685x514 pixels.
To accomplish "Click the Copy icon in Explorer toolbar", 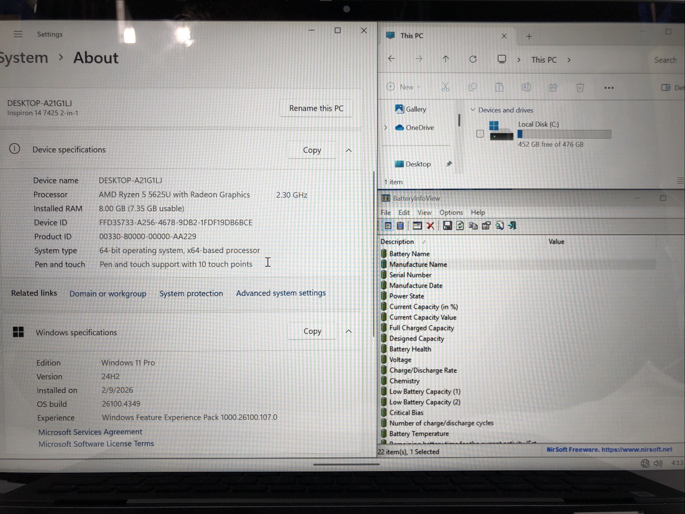I will pos(473,87).
